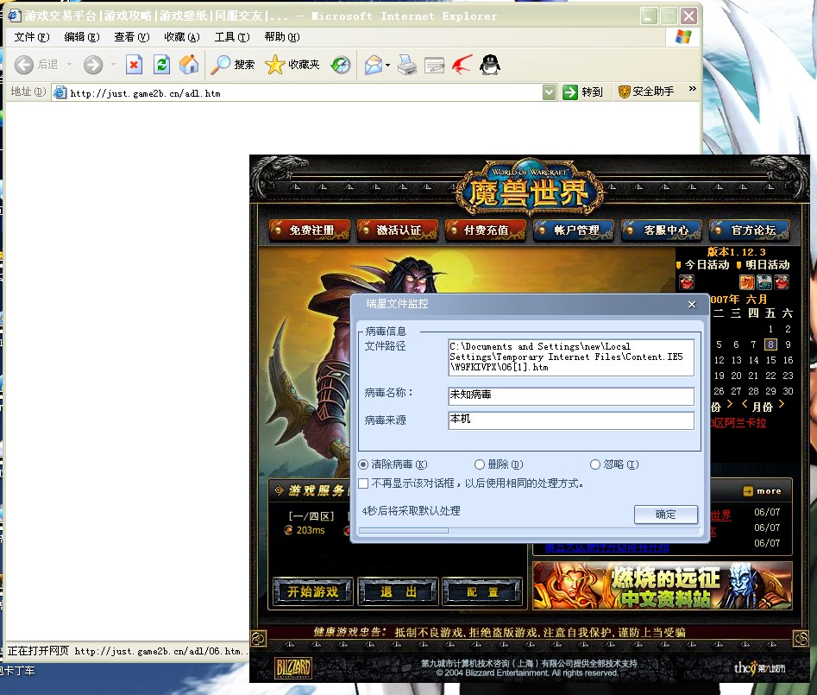Click the 安全助手 shield icon

pos(625,92)
